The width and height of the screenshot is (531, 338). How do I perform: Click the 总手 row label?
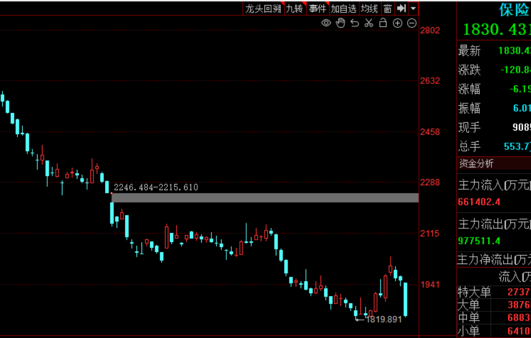pos(470,147)
